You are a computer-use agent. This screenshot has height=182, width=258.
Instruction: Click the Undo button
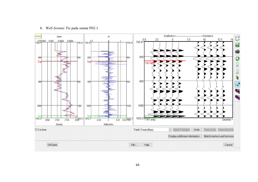tap(197, 130)
